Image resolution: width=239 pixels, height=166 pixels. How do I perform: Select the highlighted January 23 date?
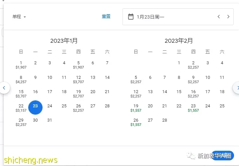[35, 107]
